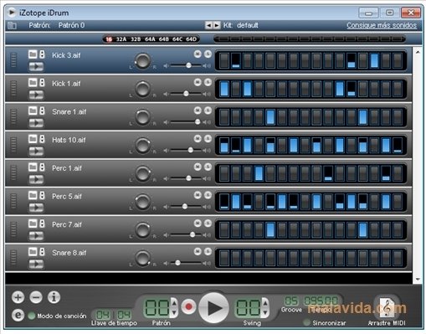The height and width of the screenshot is (334, 426).
Task: Open the Kit default selector
Action: click(x=248, y=25)
